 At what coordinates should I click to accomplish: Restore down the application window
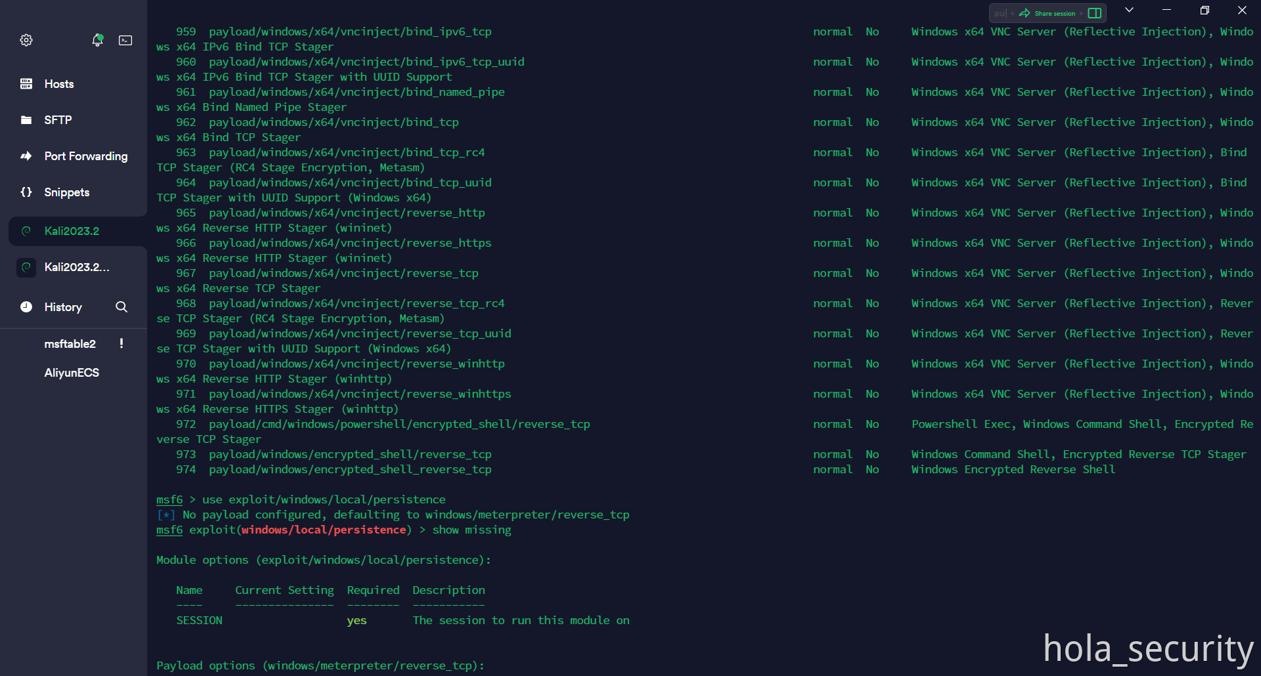coord(1205,11)
